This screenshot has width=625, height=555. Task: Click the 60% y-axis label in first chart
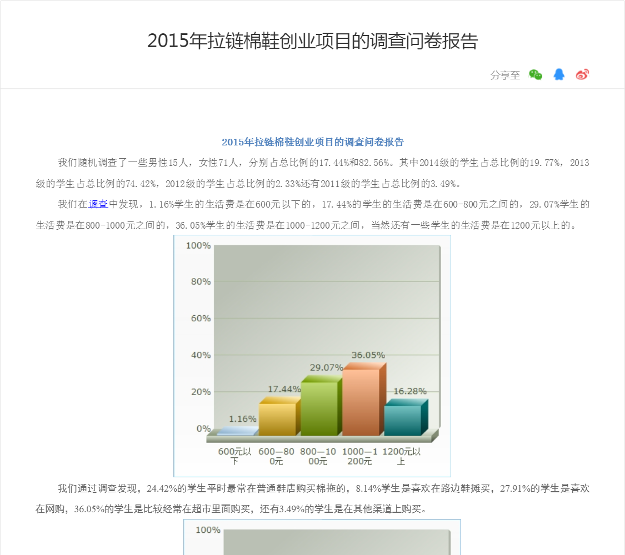(x=201, y=318)
